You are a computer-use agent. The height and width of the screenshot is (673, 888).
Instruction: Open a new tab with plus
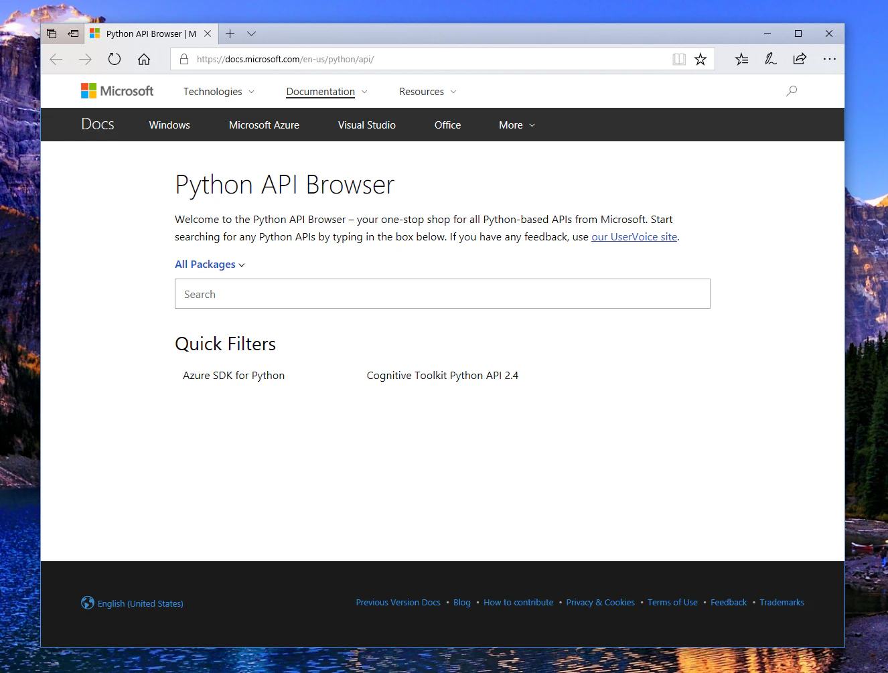click(230, 33)
